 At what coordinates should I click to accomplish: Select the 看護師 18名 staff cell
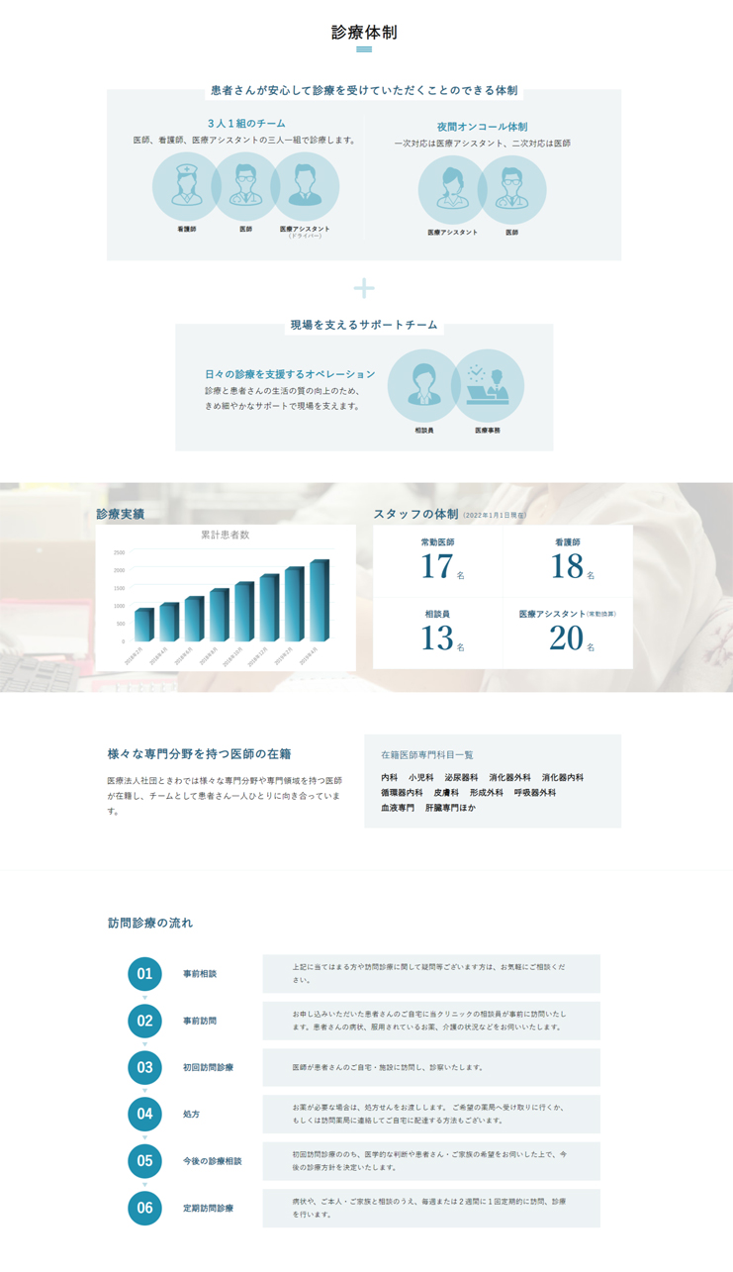click(568, 560)
